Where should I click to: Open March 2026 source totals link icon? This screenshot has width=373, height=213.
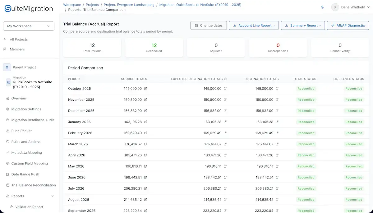click(x=145, y=144)
